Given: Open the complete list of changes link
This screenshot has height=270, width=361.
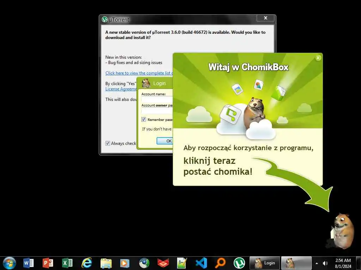Looking at the screenshot, I should pyautogui.click(x=139, y=73).
